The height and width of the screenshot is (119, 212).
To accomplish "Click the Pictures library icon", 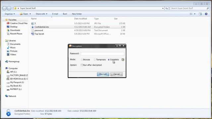I will pos(8,51).
